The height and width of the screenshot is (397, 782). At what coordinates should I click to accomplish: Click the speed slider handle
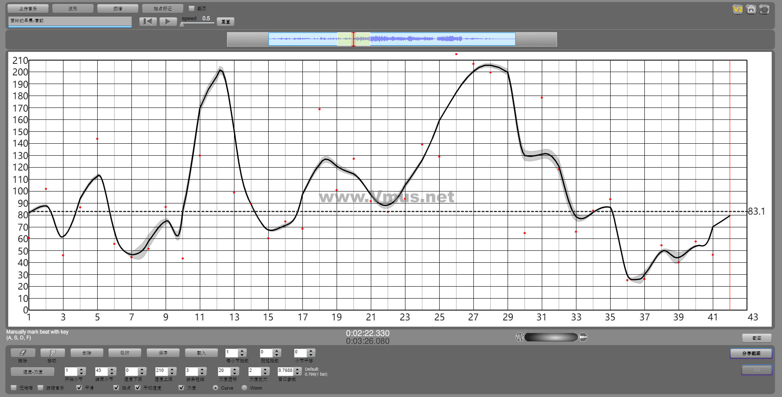[182, 24]
